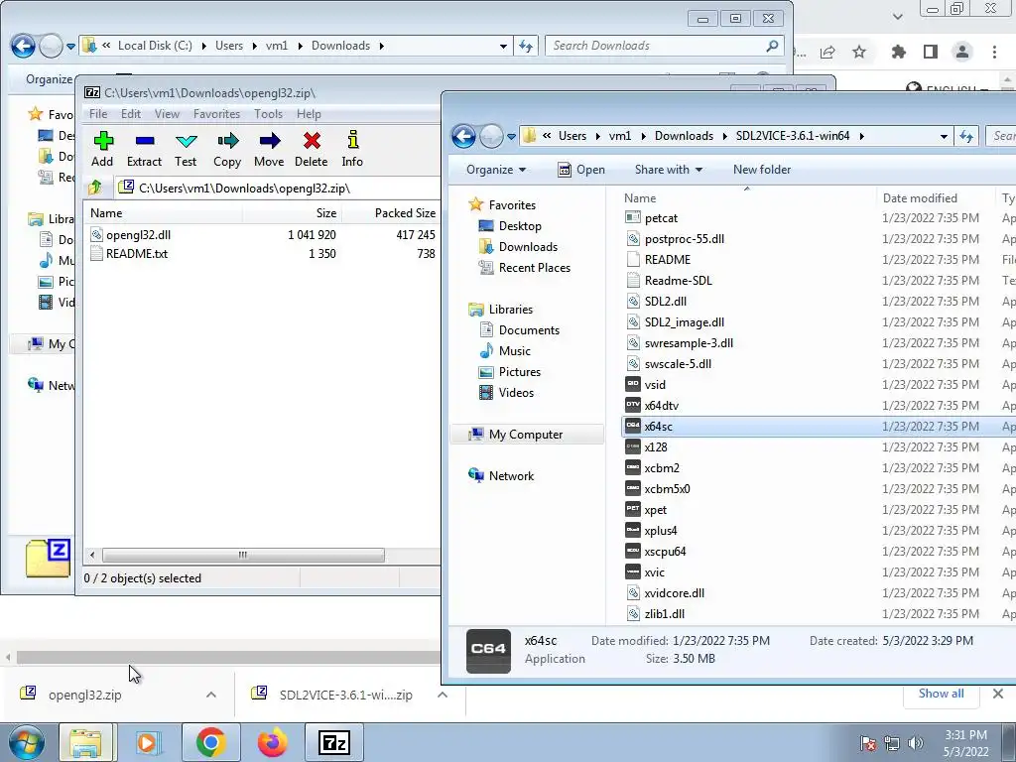Open the Tools menu in 7-Zip

[268, 114]
